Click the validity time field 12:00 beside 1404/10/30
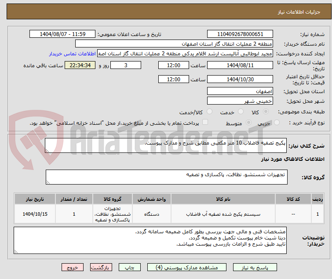 (174, 80)
